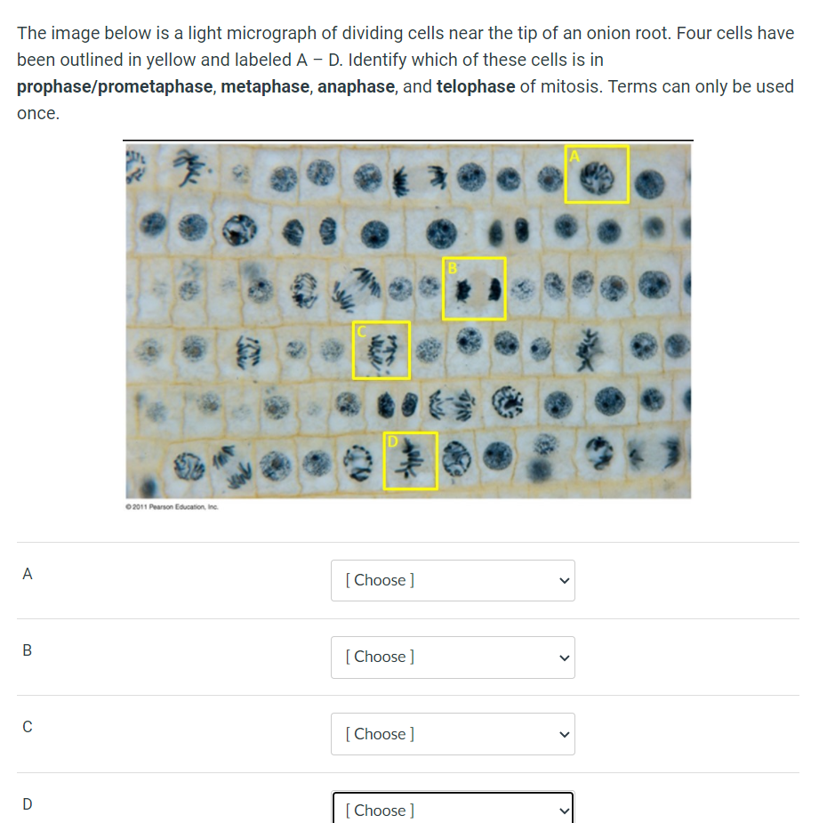Click the row label C
819x823 pixels.
tap(27, 727)
